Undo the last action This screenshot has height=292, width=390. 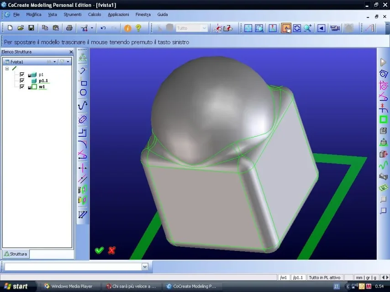[x=103, y=28]
